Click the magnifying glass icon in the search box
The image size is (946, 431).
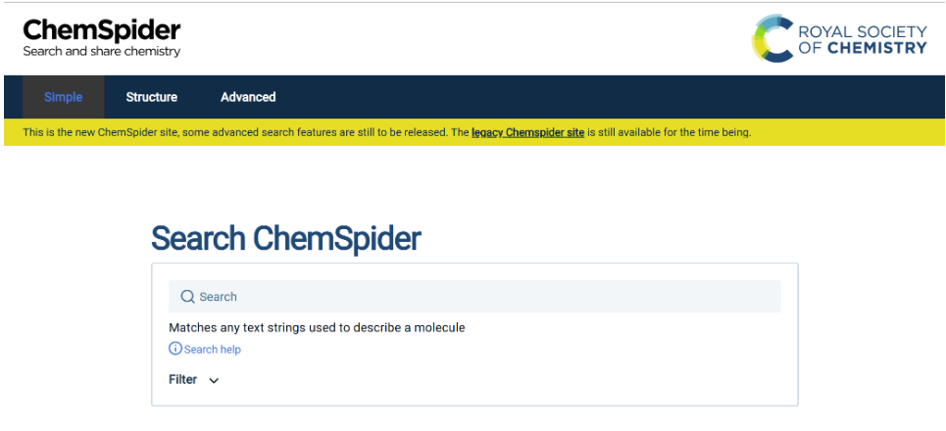(x=187, y=297)
